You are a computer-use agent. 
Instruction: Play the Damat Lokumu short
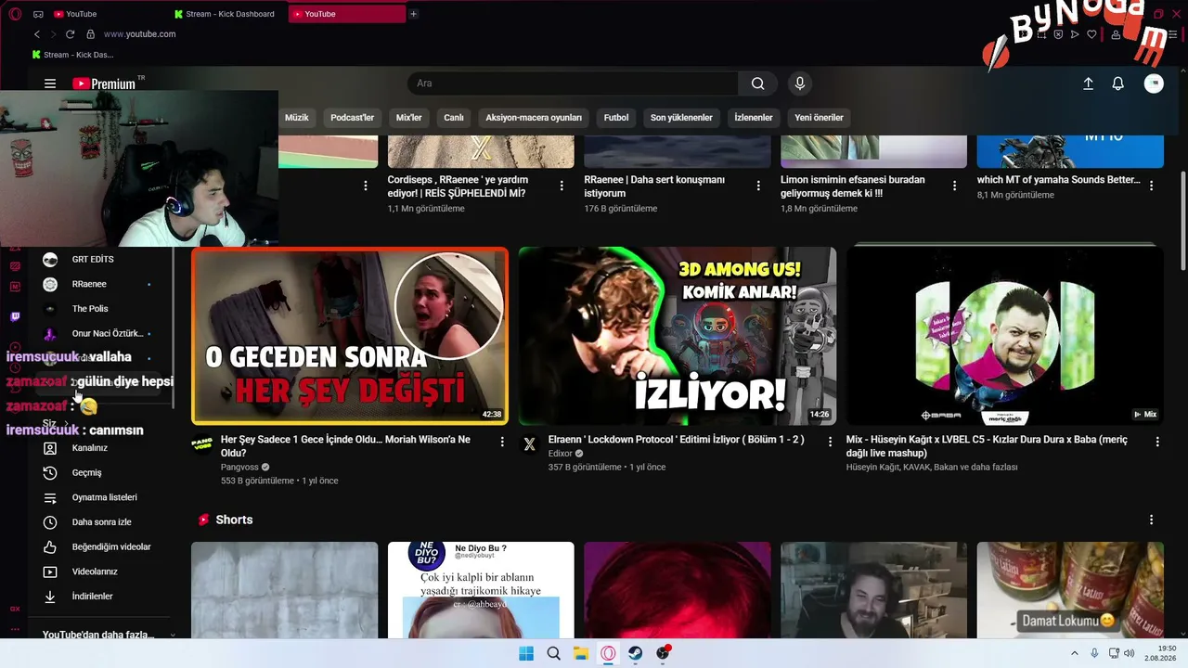coord(1070,590)
